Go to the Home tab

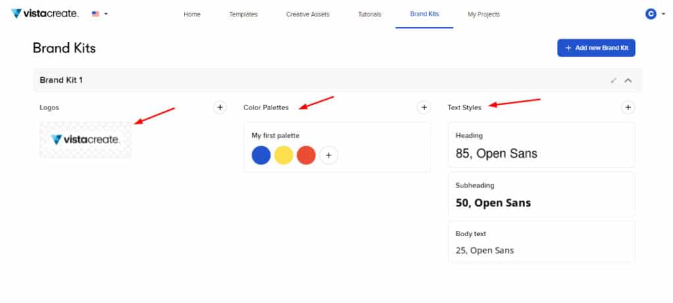(192, 14)
